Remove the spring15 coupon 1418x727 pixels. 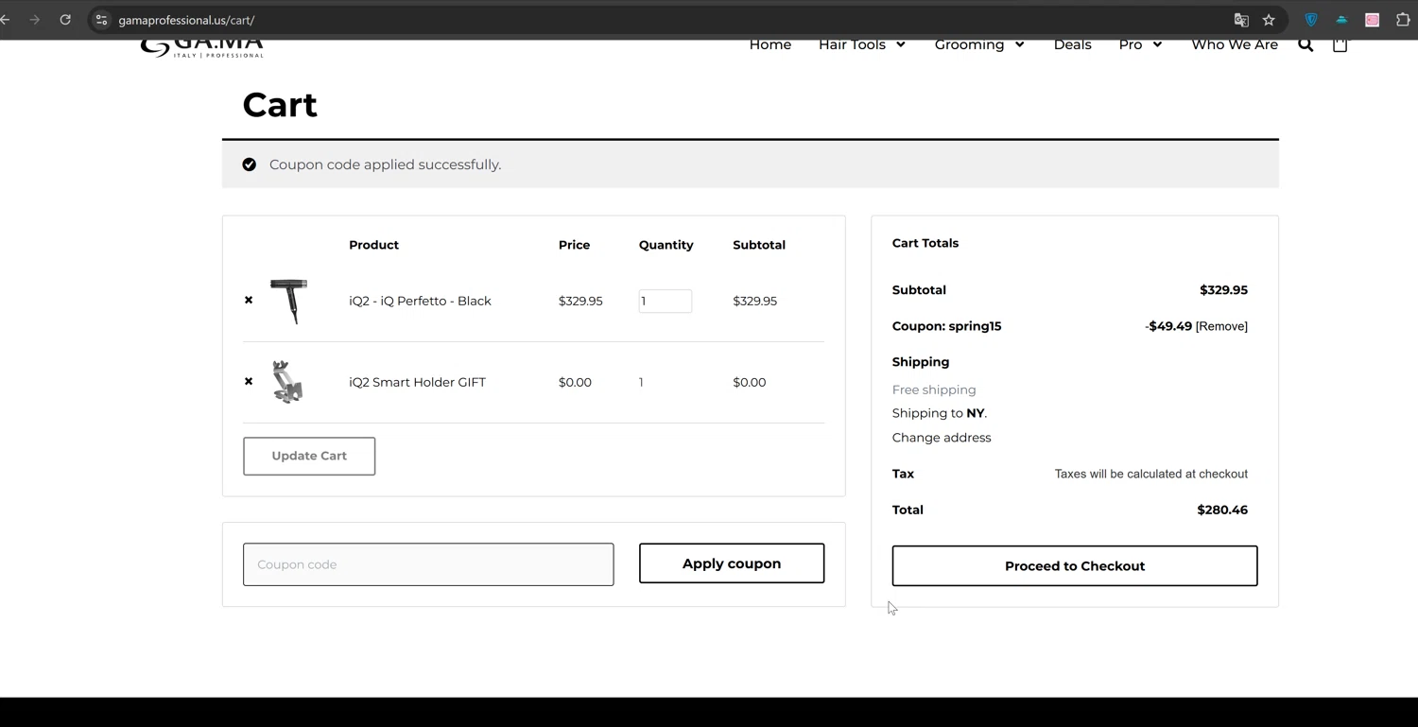pos(1221,326)
